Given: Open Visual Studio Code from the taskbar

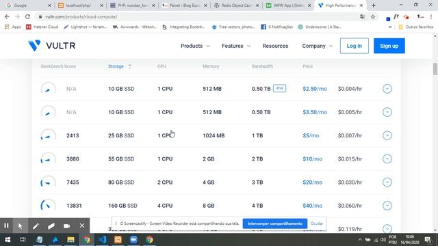Looking at the screenshot, I should 102,240.
